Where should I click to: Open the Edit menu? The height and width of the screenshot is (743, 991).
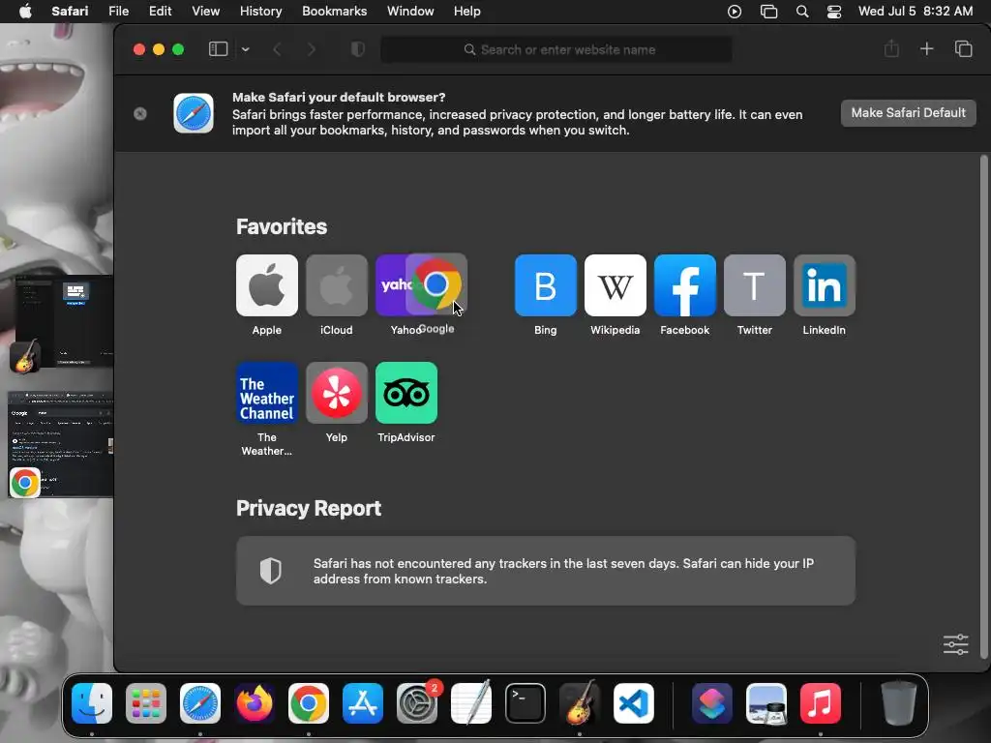point(160,12)
